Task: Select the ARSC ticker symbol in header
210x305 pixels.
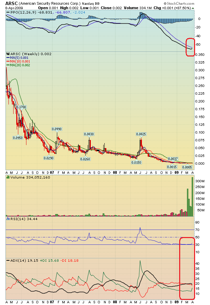Action: [12, 3]
